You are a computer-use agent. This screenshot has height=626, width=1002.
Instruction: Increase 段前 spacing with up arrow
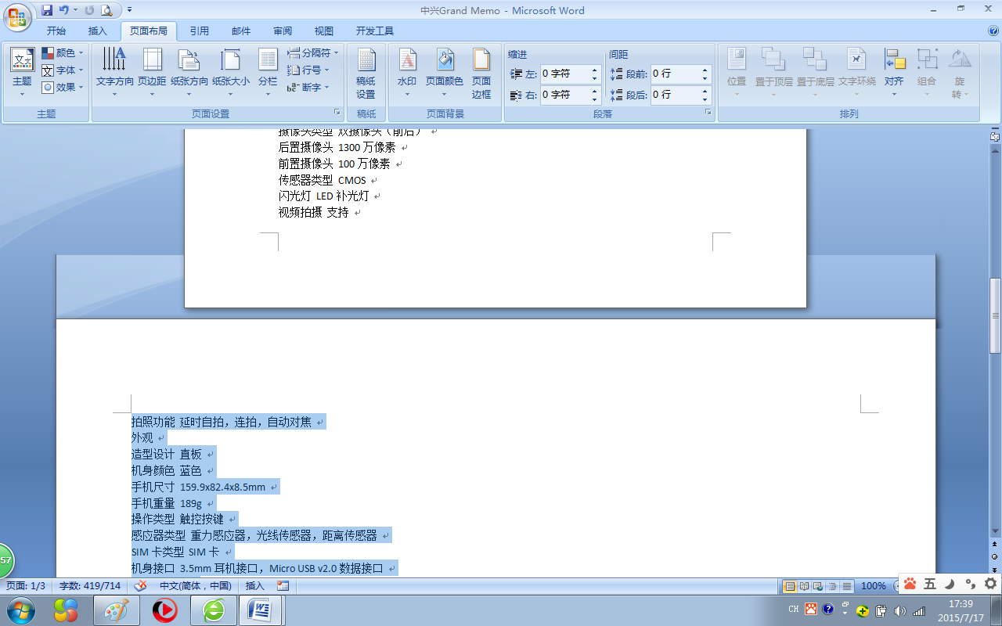(705, 70)
